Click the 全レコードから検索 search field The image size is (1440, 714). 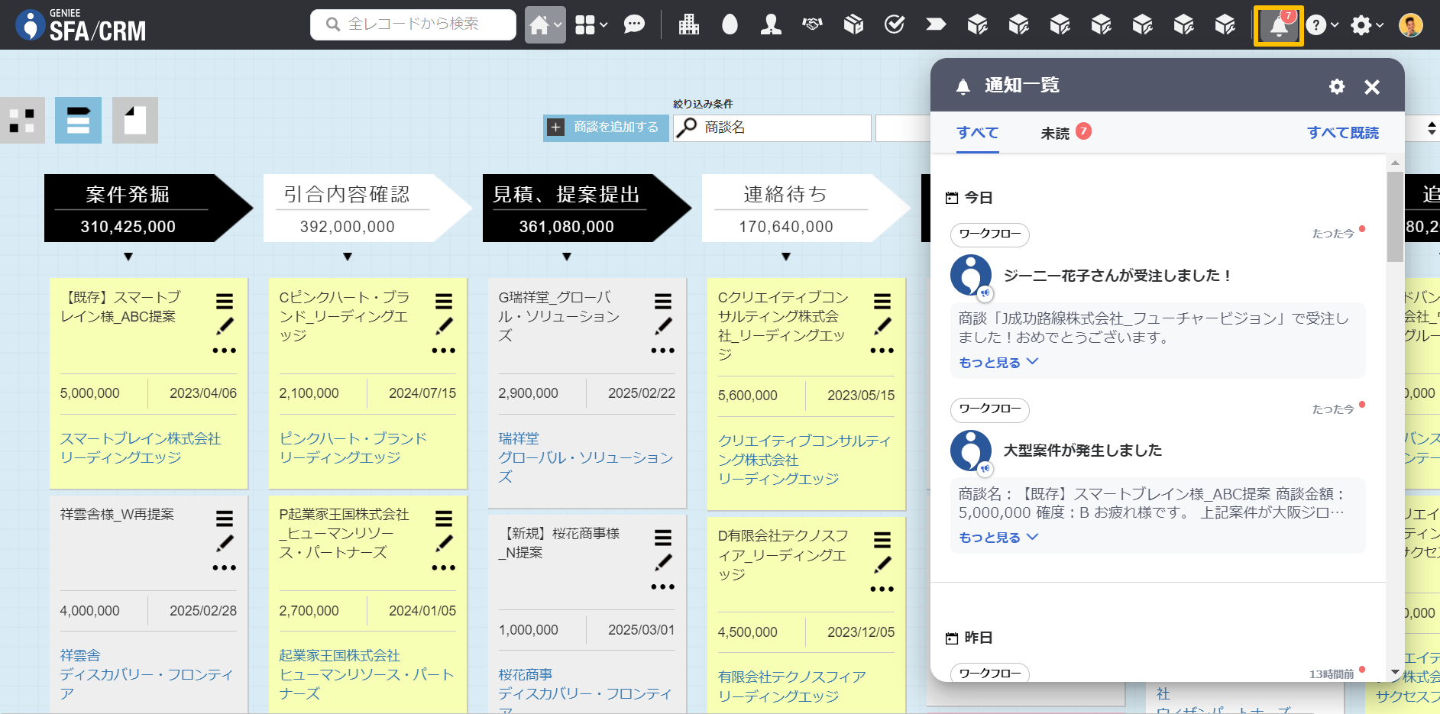pyautogui.click(x=413, y=24)
